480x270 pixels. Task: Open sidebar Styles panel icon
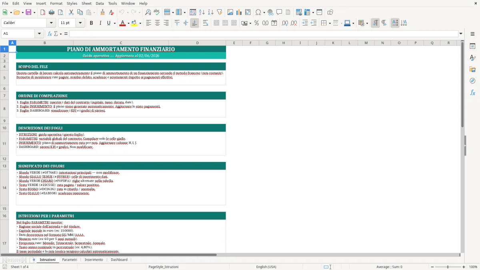click(472, 58)
